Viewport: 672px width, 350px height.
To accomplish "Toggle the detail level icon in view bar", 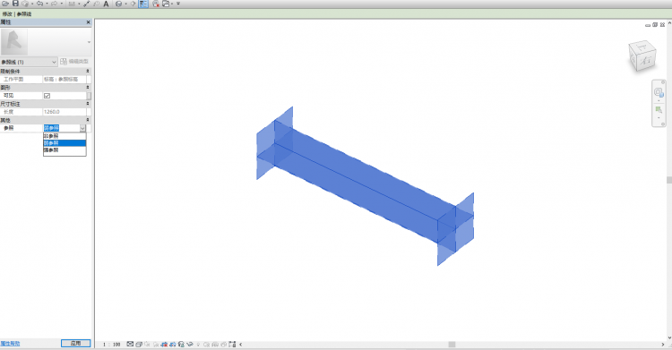I will pos(130,344).
